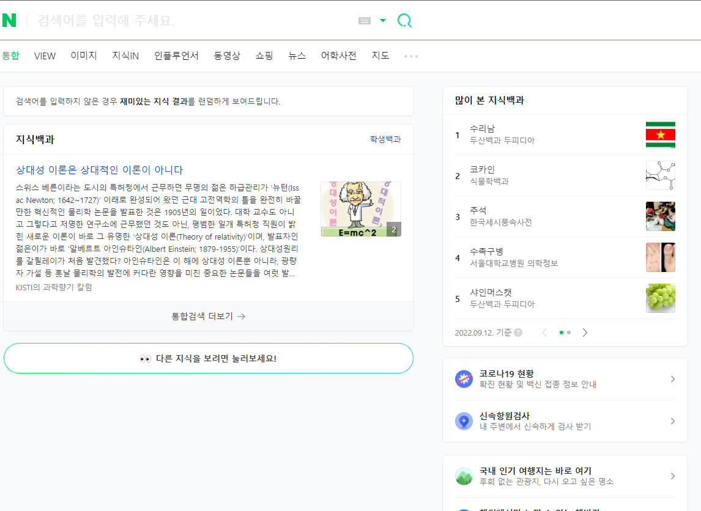Image resolution: width=701 pixels, height=511 pixels.
Task: Click the Einstein E=mc^2 thumbnail
Action: (361, 209)
